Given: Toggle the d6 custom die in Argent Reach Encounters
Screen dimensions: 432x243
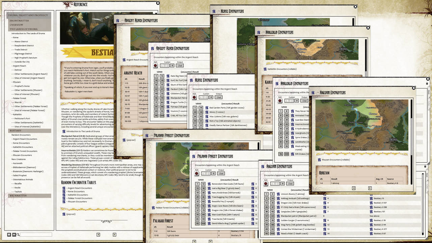Looking at the screenshot, I should pyautogui.click(x=165, y=65).
